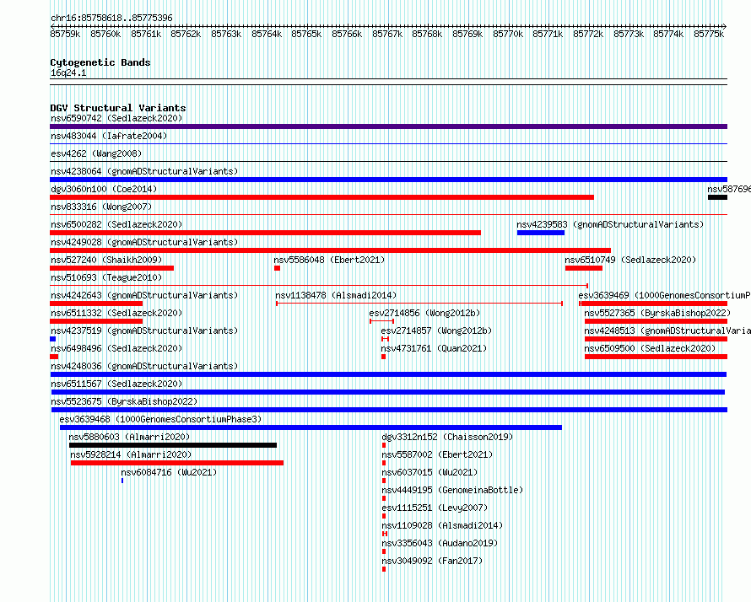Screen dimensions: 751x602
Task: Click the blue nsv4238064 variant bar
Action: click(x=388, y=180)
